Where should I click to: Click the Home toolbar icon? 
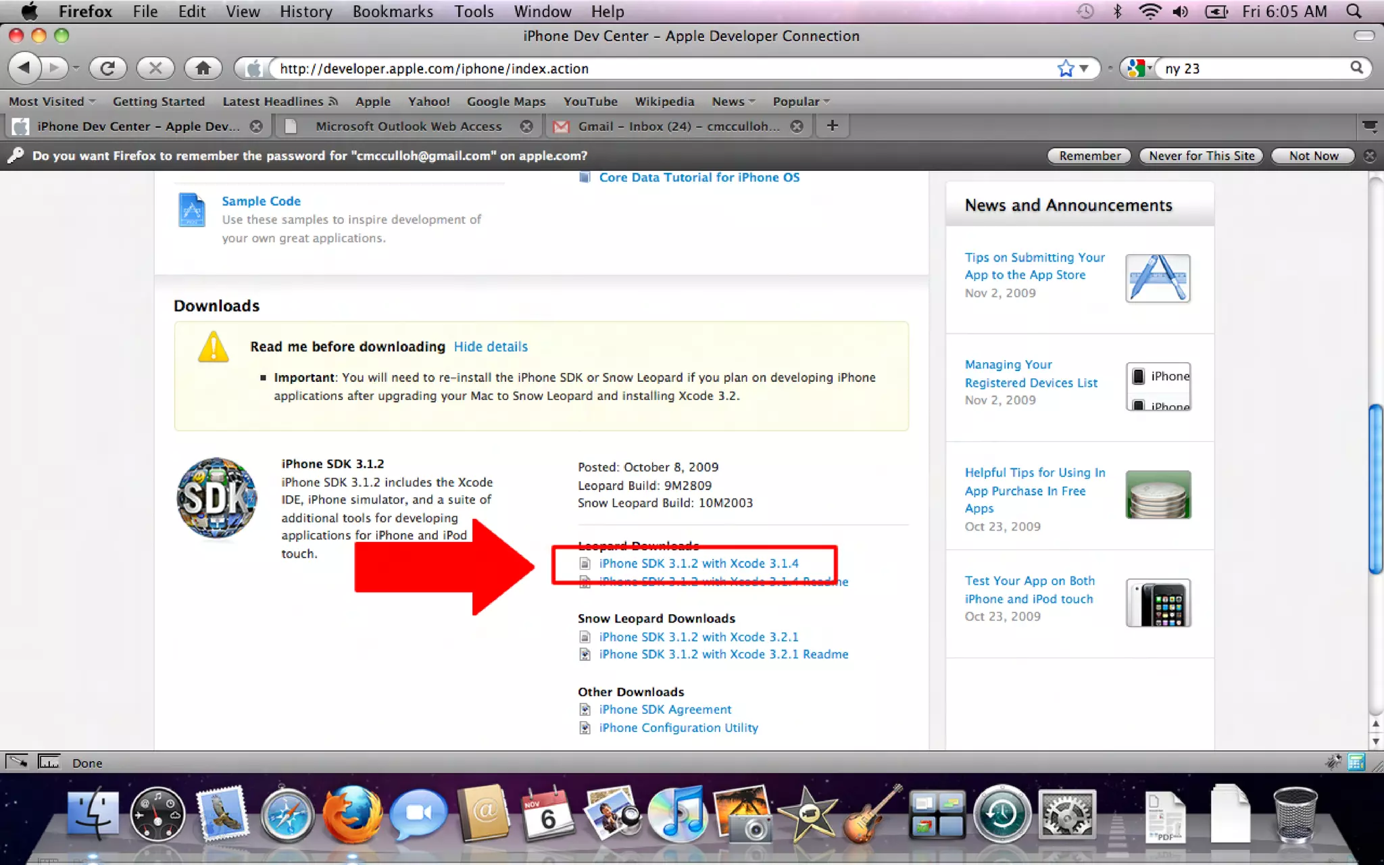point(203,68)
